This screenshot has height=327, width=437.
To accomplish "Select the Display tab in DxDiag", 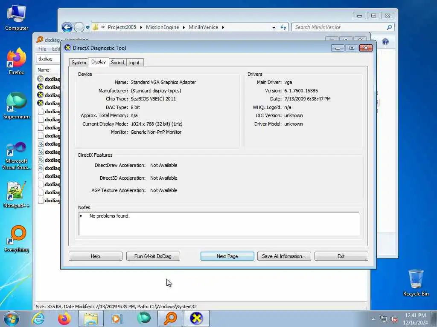I will (x=99, y=62).
